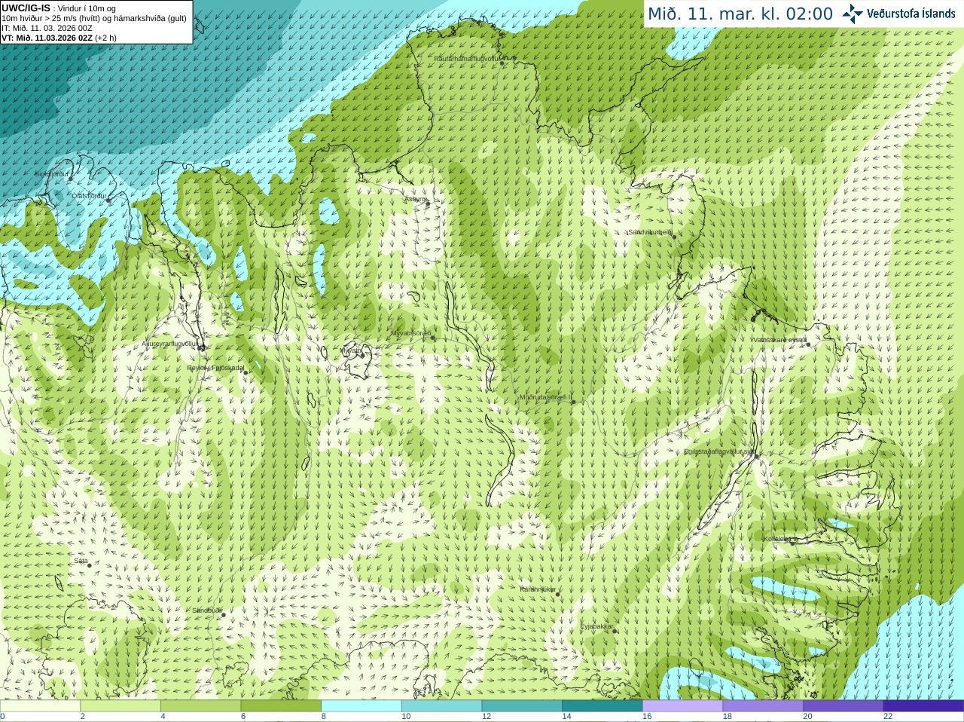The width and height of the screenshot is (964, 722).
Task: Click the Kárahnjúkar station marker
Action: pyautogui.click(x=558, y=594)
